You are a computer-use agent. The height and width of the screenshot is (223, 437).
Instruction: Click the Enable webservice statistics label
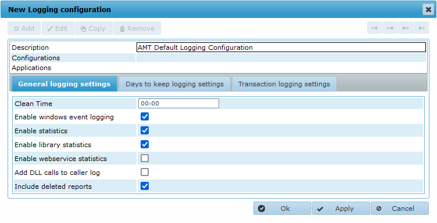point(61,159)
